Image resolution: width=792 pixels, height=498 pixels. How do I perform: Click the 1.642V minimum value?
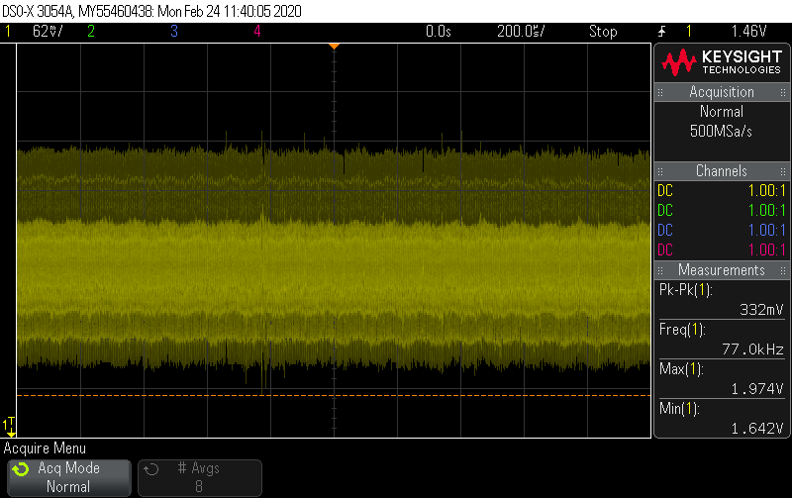756,429
